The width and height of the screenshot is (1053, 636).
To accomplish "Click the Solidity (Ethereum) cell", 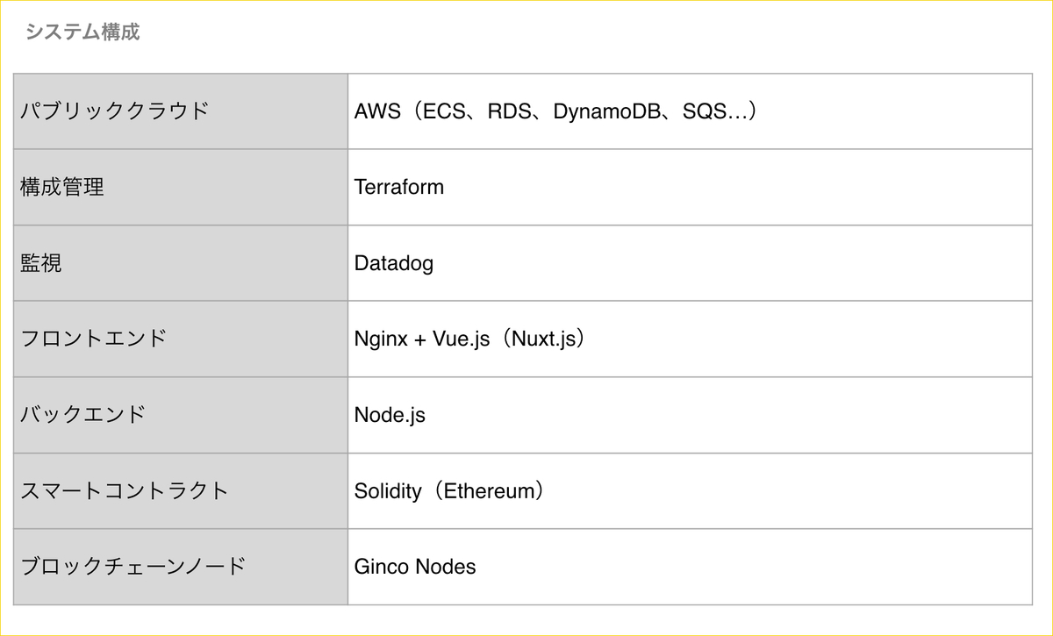I will 690,491.
